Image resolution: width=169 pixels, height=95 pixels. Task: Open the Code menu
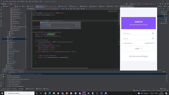[x=18, y=1]
